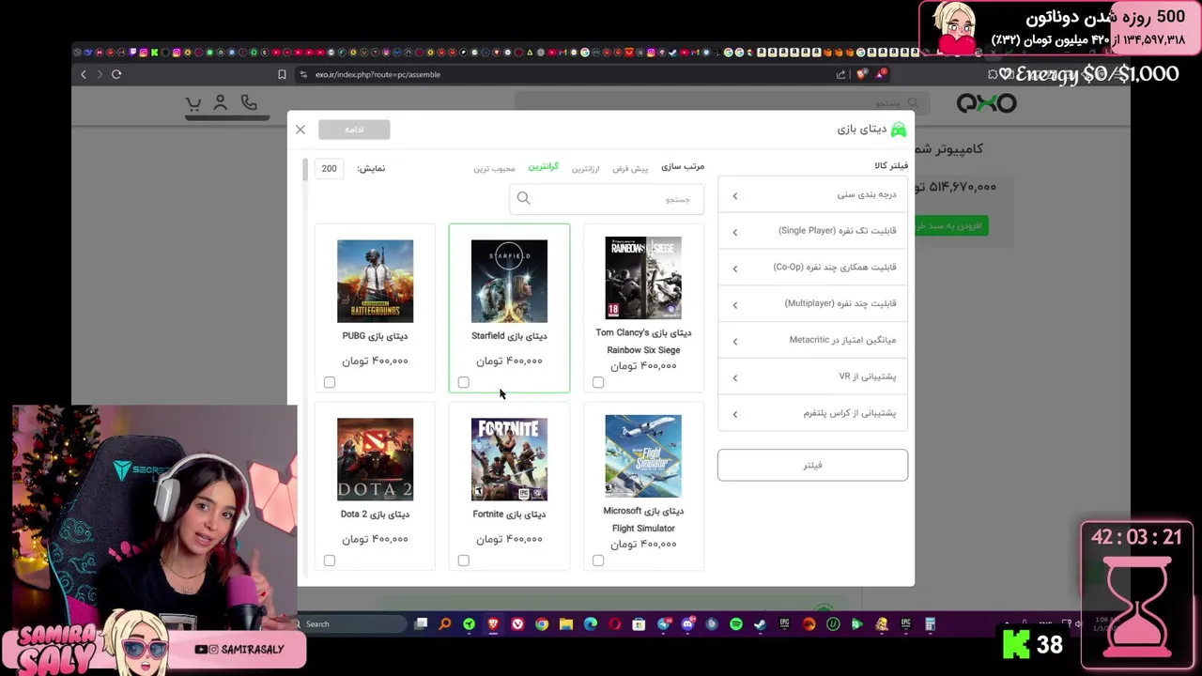This screenshot has width=1202, height=676.
Task: Click the EXO logo in the site header
Action: point(986,103)
